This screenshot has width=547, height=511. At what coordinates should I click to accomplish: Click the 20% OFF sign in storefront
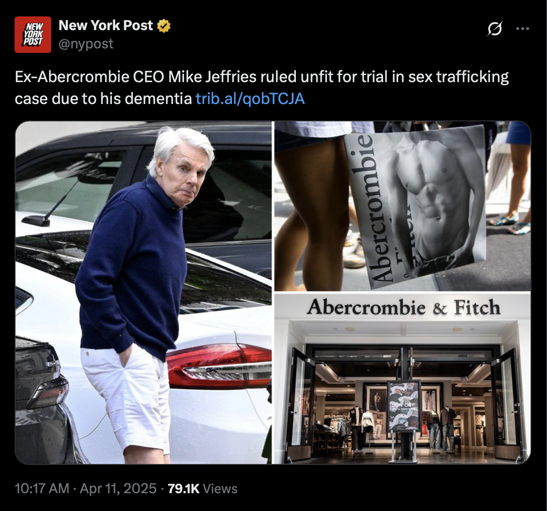[405, 406]
